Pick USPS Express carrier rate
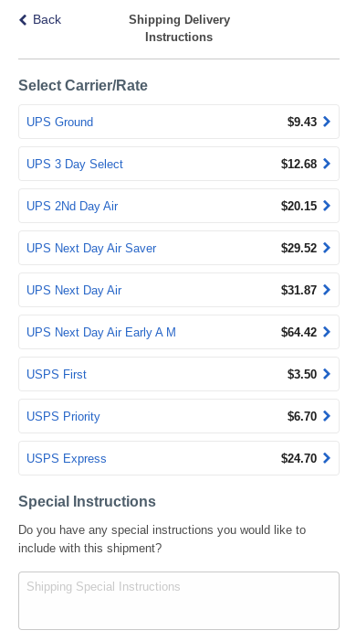 [x=179, y=458]
